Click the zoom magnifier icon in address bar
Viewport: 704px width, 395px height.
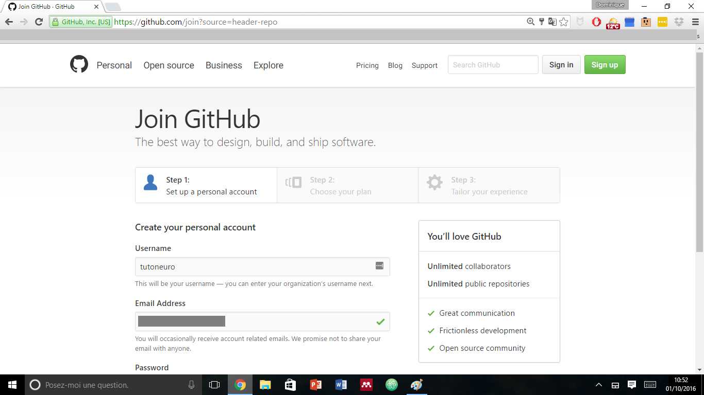point(530,22)
